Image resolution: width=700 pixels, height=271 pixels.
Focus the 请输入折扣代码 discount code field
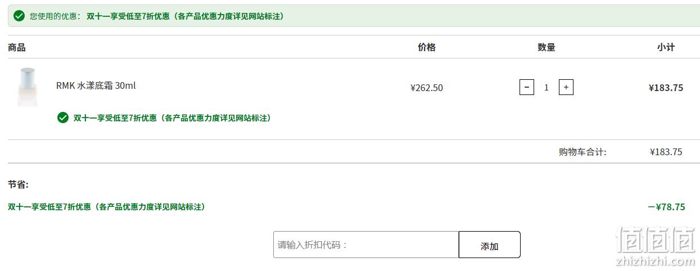[366, 245]
